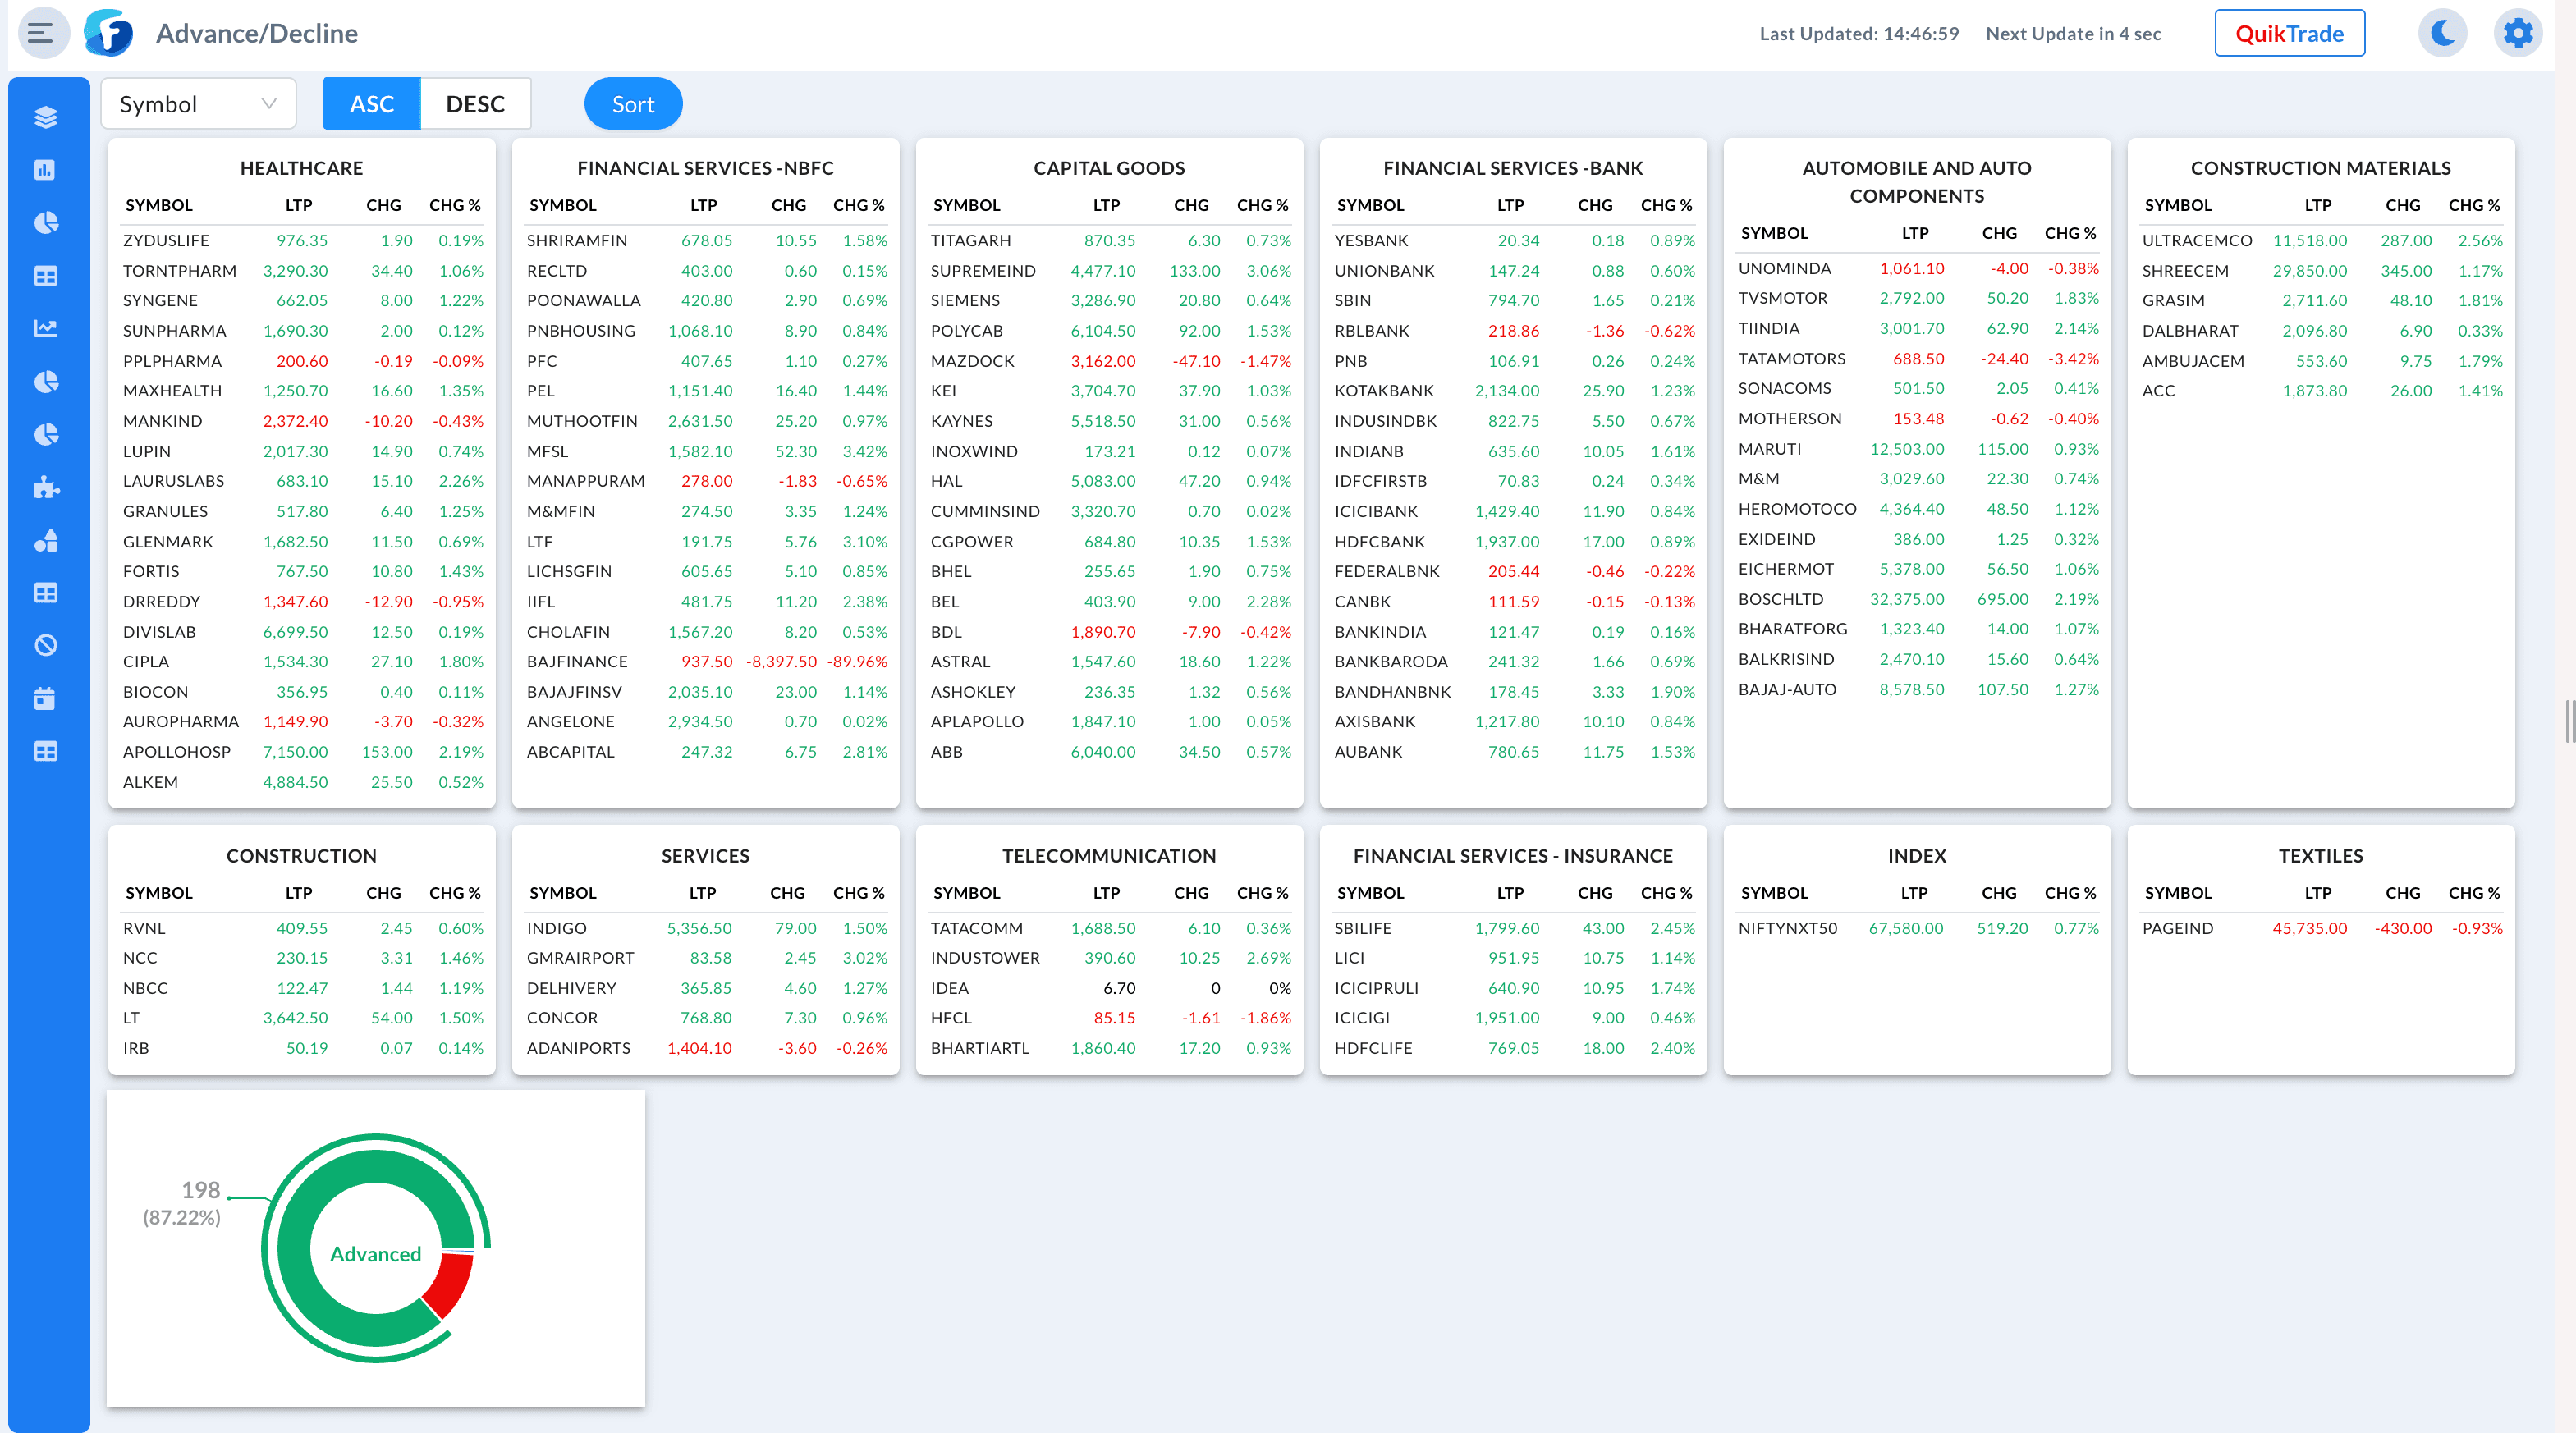Click the blue app logo beside Advance/Decline
This screenshot has height=1433, width=2576.
click(109, 33)
